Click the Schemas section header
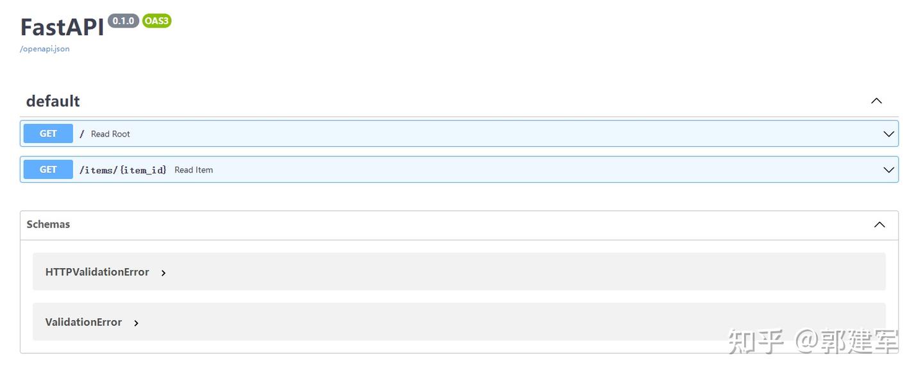This screenshot has width=923, height=379. pos(48,224)
